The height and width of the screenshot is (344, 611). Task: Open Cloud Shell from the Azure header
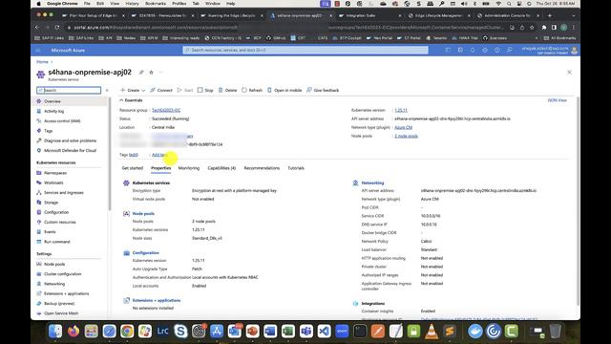[448, 51]
